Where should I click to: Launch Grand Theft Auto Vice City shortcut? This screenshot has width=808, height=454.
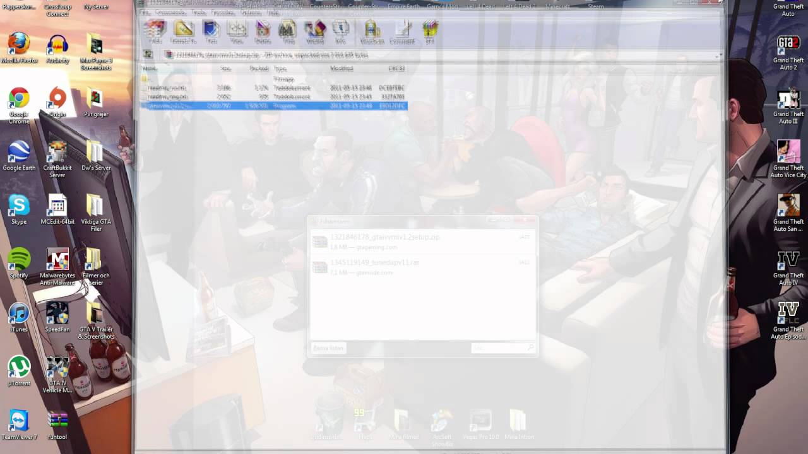pyautogui.click(x=788, y=160)
